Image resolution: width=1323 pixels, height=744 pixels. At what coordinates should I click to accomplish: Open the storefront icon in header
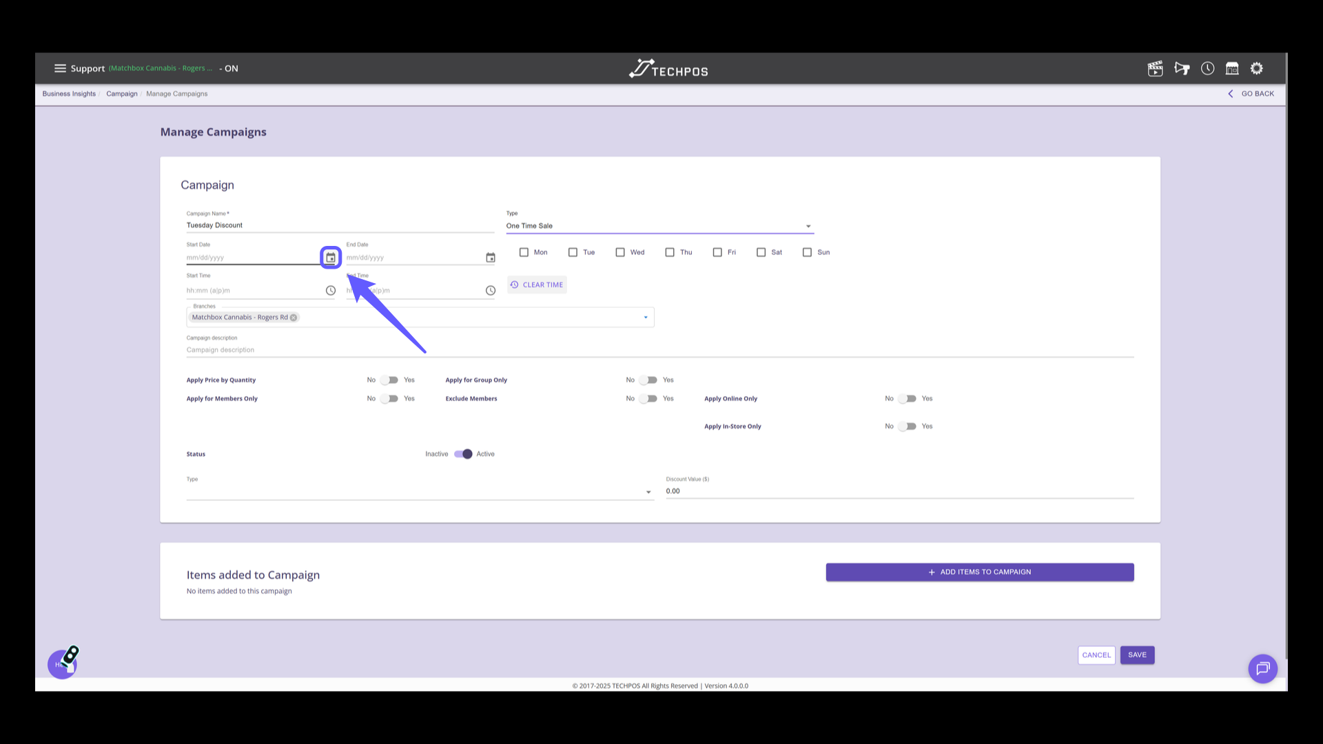point(1232,68)
